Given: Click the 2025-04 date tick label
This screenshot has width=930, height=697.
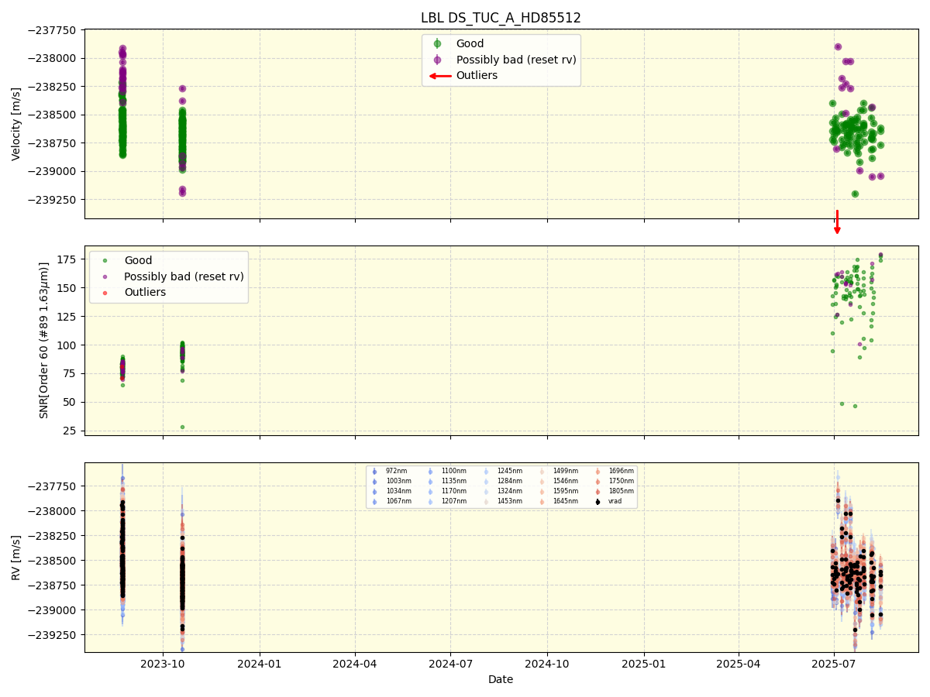Looking at the screenshot, I should [739, 664].
